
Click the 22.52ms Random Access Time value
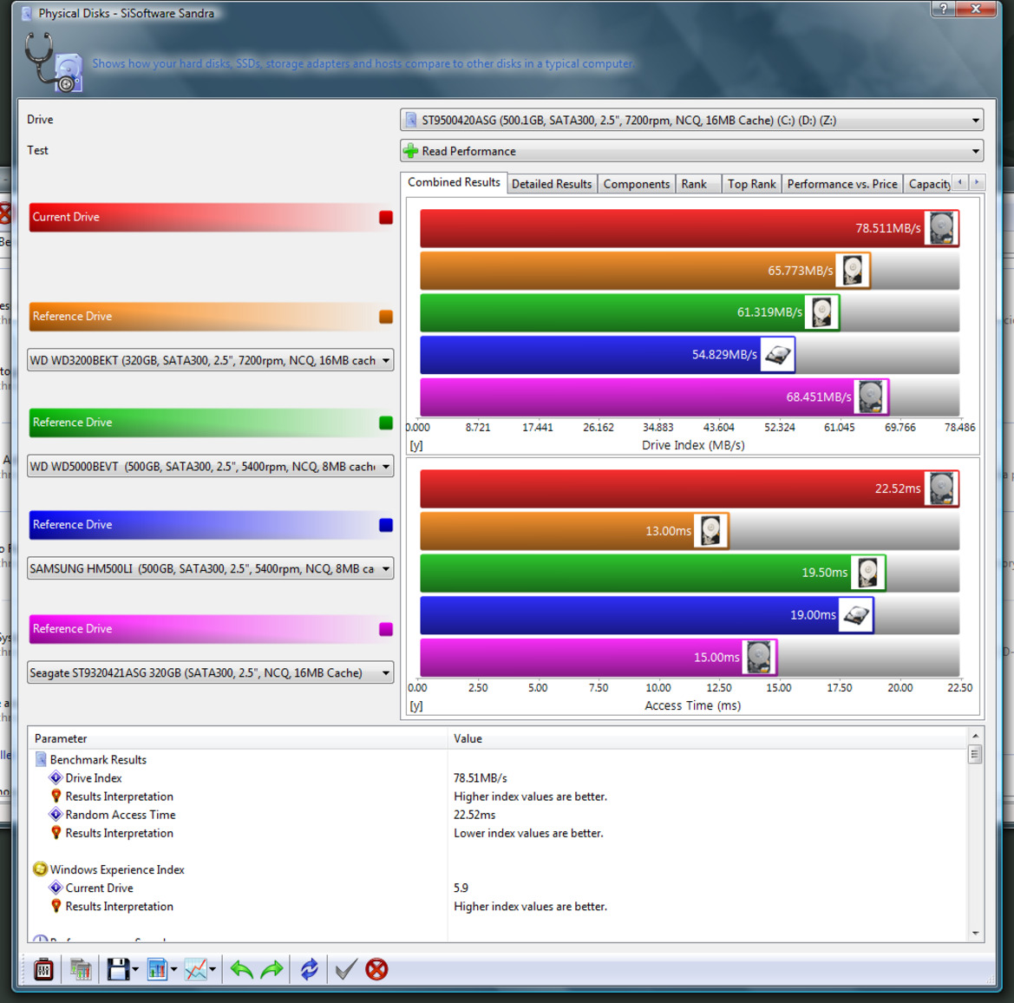tap(474, 815)
